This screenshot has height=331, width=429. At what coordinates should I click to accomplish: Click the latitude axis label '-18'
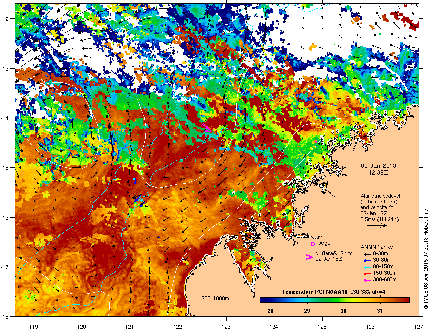click(x=5, y=316)
